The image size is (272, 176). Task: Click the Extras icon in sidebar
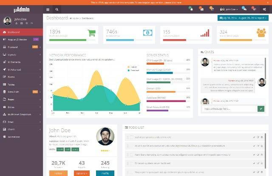pyautogui.click(x=5, y=107)
